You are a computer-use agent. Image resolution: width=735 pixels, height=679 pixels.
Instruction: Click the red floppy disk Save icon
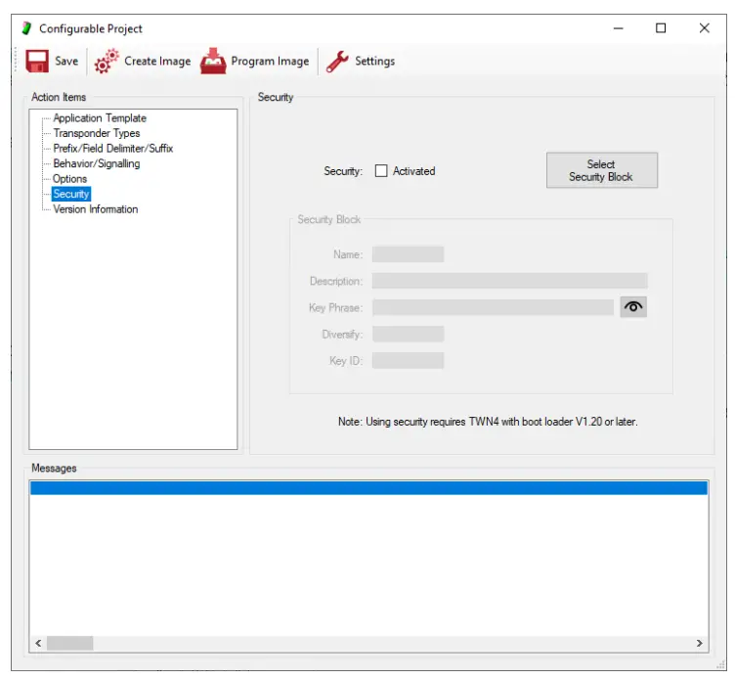click(37, 61)
